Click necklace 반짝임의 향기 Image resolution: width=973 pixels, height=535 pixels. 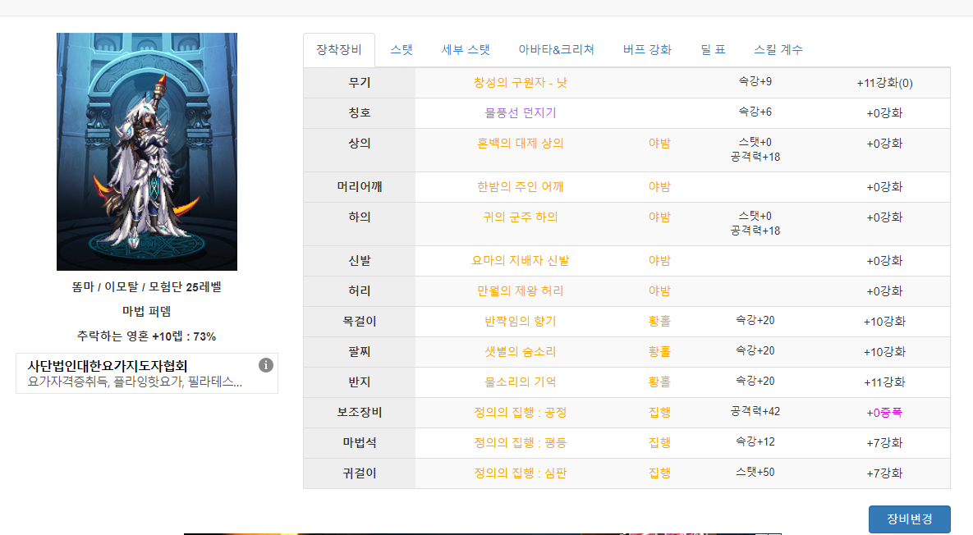click(520, 321)
